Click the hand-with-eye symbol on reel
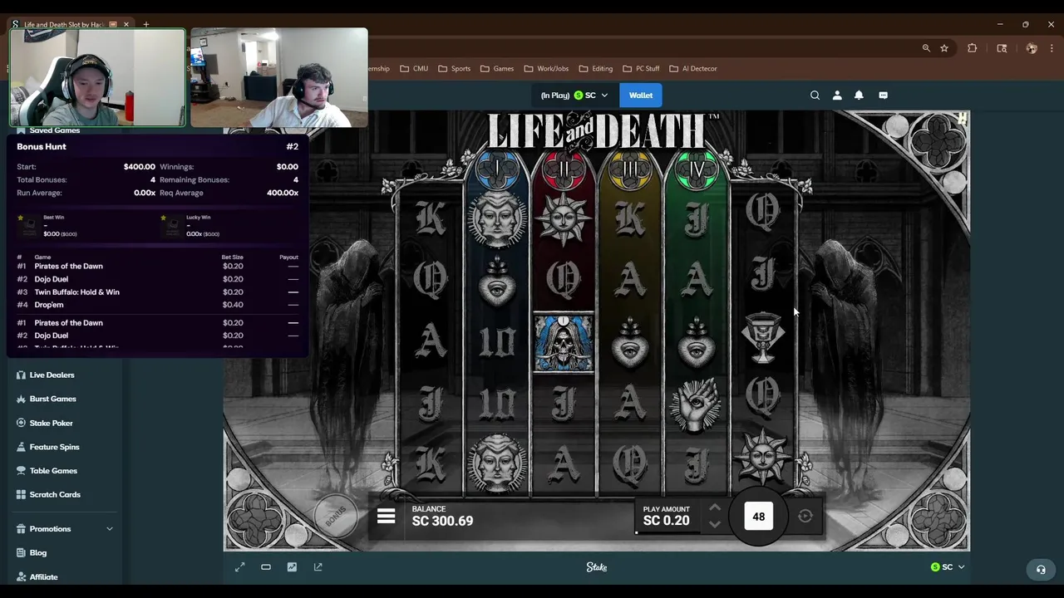Image resolution: width=1064 pixels, height=598 pixels. tap(697, 404)
